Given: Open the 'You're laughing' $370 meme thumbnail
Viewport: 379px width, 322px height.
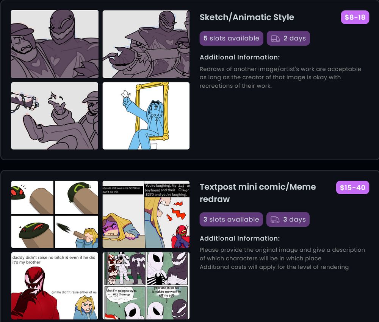Looking at the screenshot, I should [x=146, y=214].
